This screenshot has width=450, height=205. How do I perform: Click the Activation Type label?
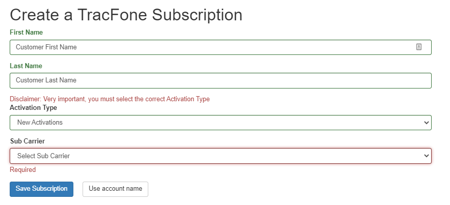pyautogui.click(x=33, y=108)
